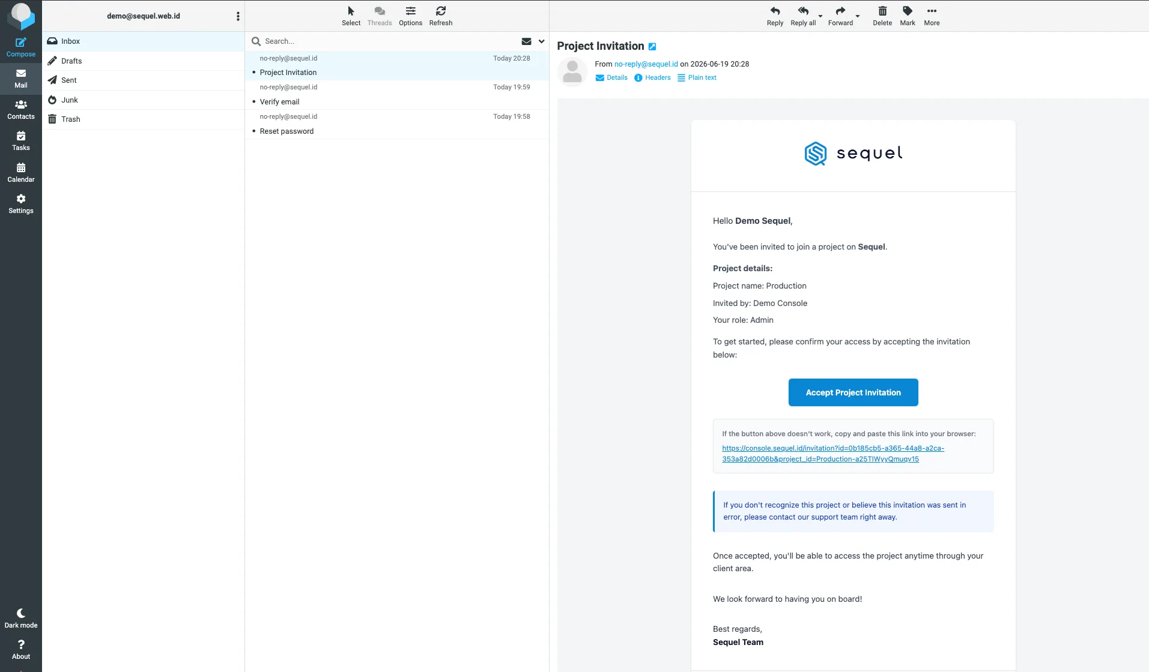Expand the search options chevron
1149x672 pixels.
[x=541, y=41]
